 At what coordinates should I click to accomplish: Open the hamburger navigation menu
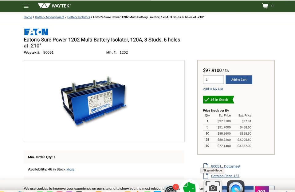(26, 6)
